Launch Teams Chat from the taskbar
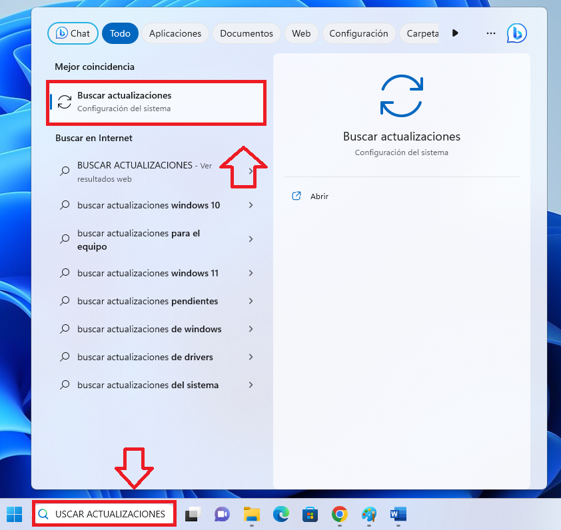 (x=222, y=514)
